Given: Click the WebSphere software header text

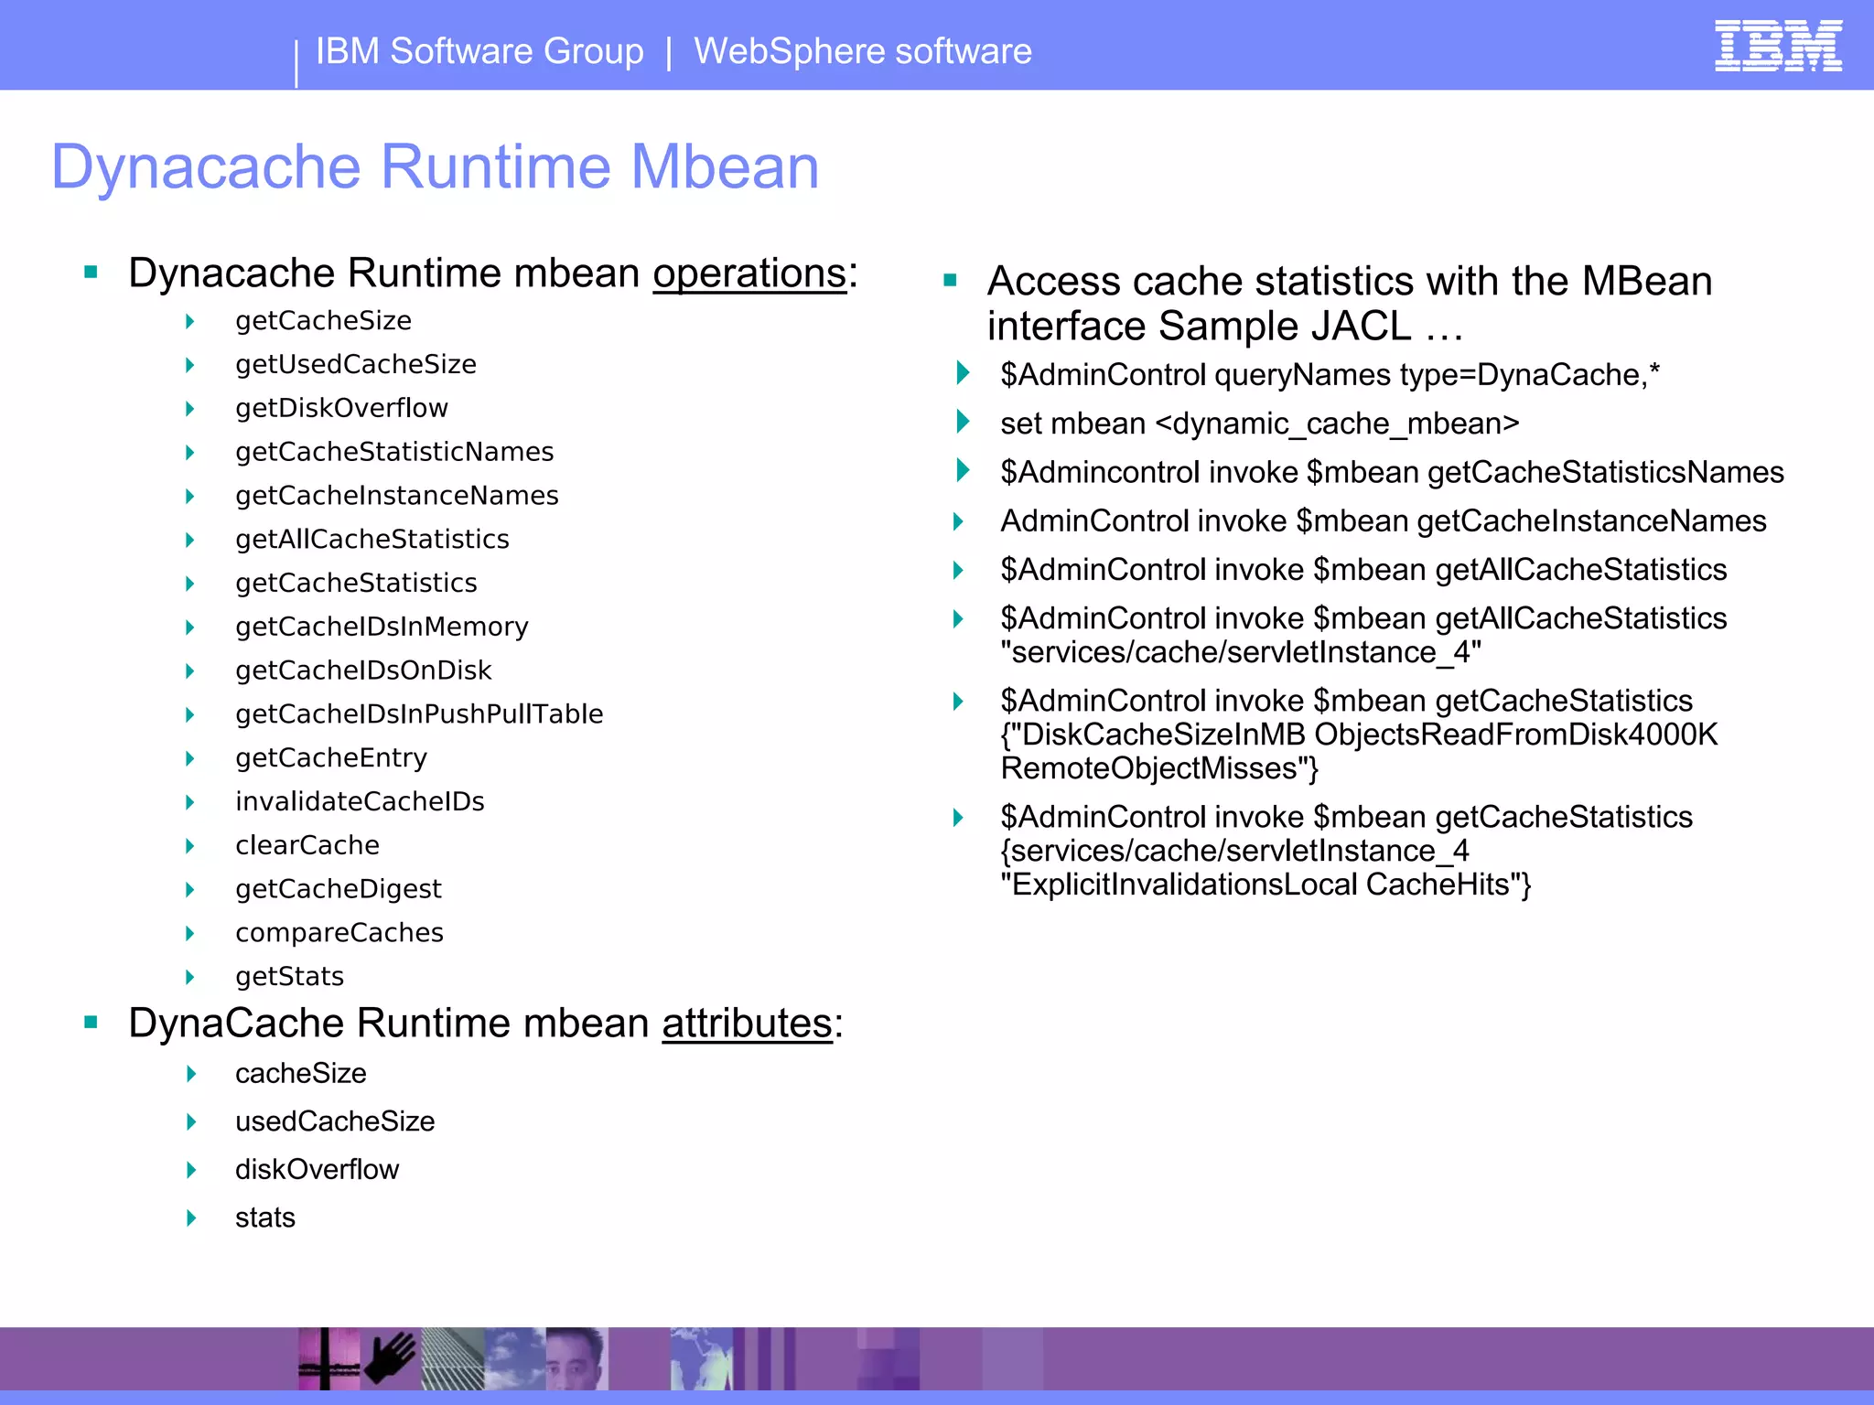Looking at the screenshot, I should click(863, 51).
